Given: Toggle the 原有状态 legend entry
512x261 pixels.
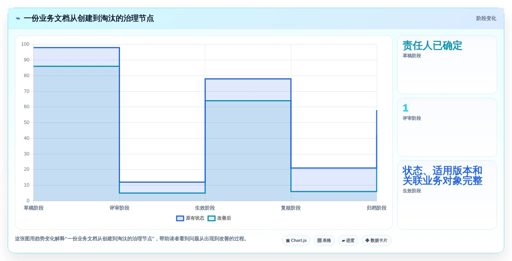Looking at the screenshot, I should point(190,218).
